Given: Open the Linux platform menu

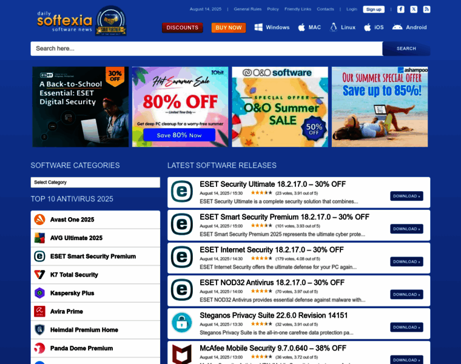Looking at the screenshot, I should [x=348, y=27].
